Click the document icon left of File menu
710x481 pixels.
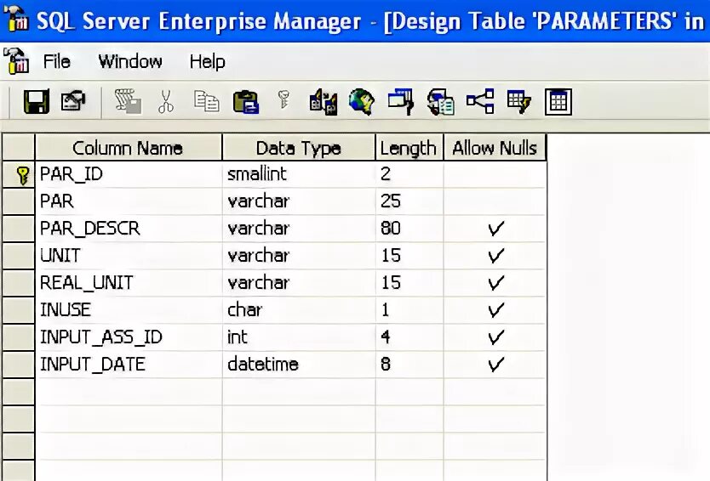click(x=17, y=61)
